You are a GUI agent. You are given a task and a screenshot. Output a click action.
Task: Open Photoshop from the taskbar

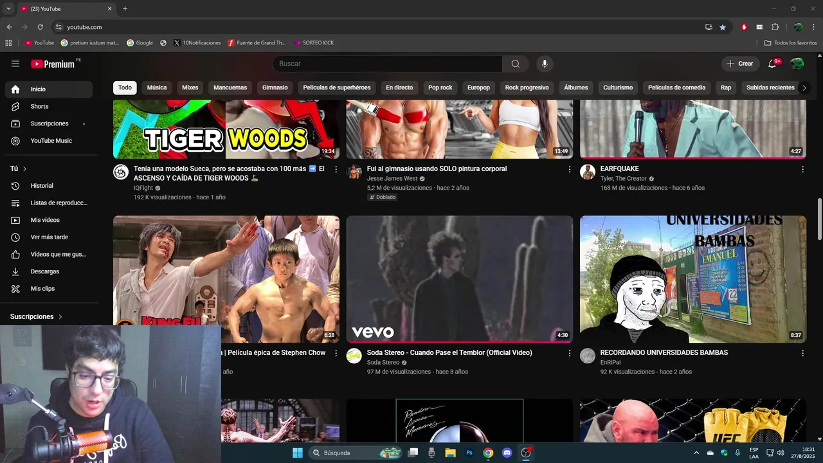pyautogui.click(x=469, y=453)
